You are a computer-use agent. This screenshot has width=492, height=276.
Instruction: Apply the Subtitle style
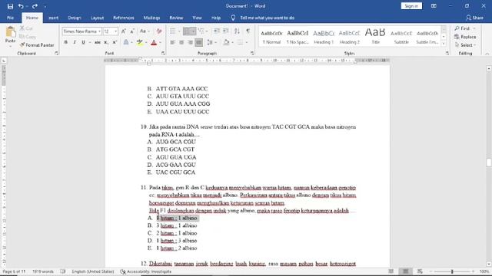[x=401, y=37]
